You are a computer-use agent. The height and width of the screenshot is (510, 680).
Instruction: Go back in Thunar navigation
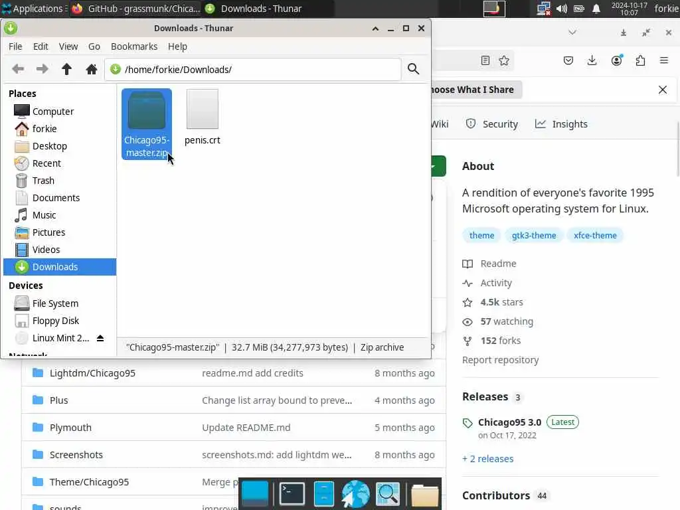pyautogui.click(x=18, y=69)
